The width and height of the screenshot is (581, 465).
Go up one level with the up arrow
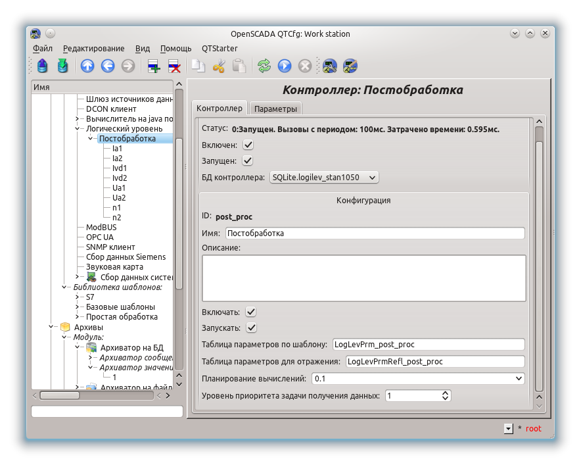coord(87,66)
